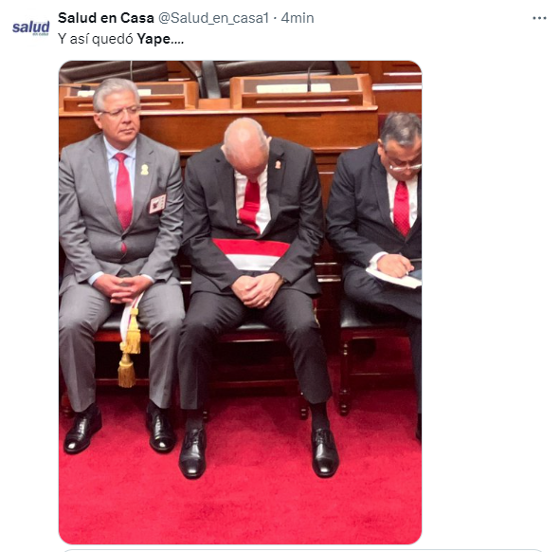This screenshot has height=552, width=560.
Task: Click the red-and-white sash on middle man
Action: click(252, 254)
